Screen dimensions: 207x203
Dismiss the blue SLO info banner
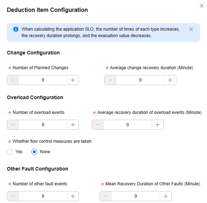coord(191,29)
